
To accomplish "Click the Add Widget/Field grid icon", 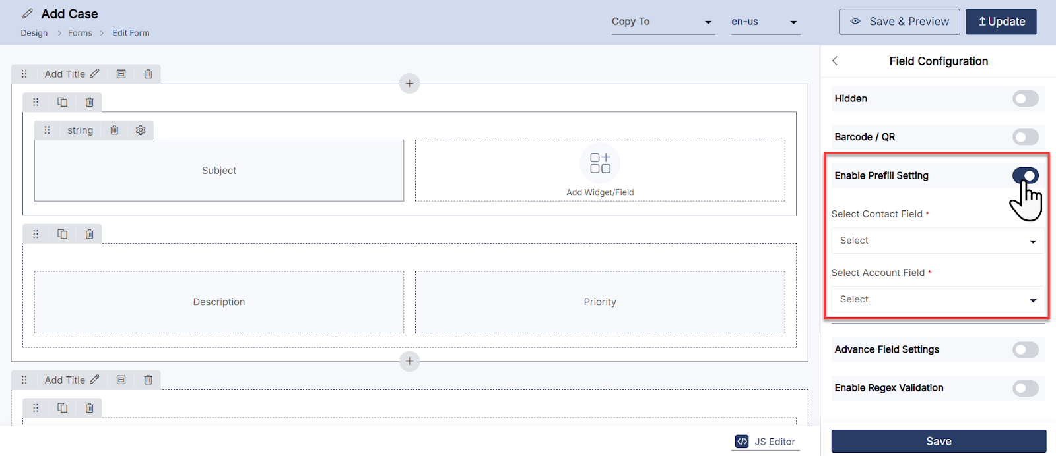I will point(600,163).
